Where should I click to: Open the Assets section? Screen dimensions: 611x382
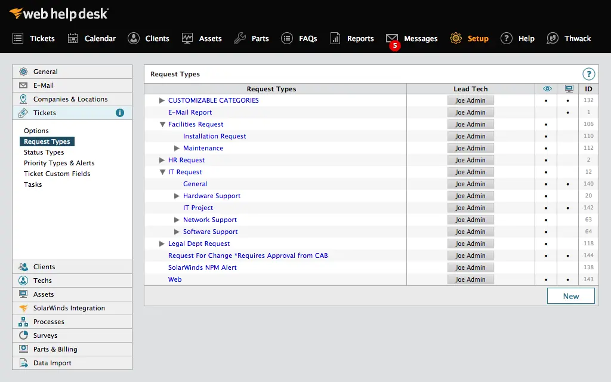(x=209, y=38)
